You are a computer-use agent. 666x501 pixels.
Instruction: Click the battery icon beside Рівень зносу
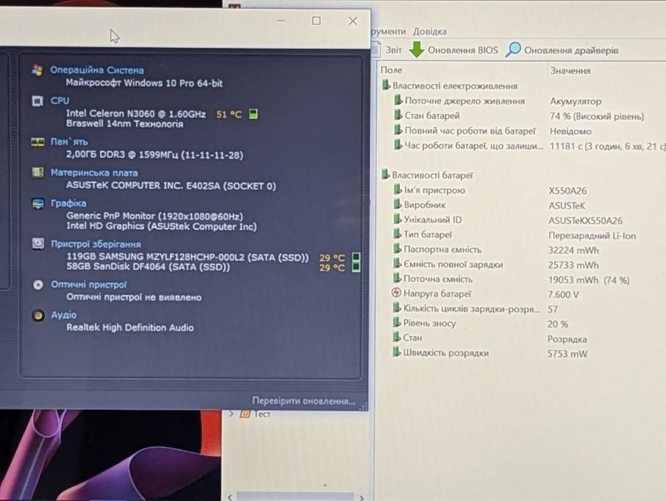click(x=397, y=323)
